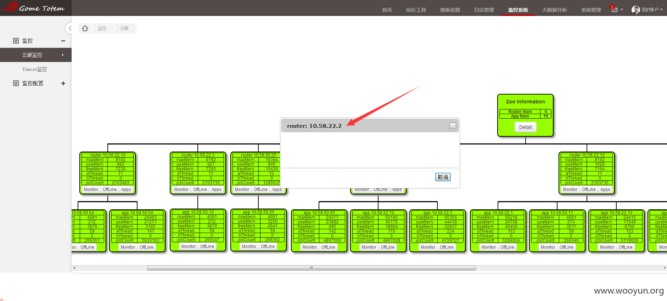Click the scrollbar's right arrow
The width and height of the screenshot is (667, 301).
click(x=665, y=268)
